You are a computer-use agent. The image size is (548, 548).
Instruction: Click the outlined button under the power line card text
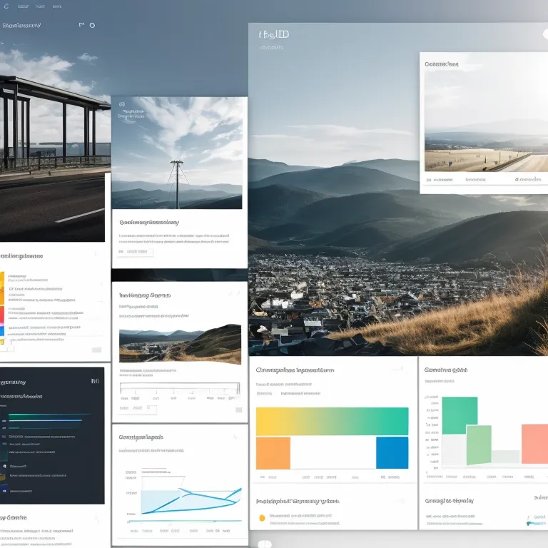click(136, 252)
